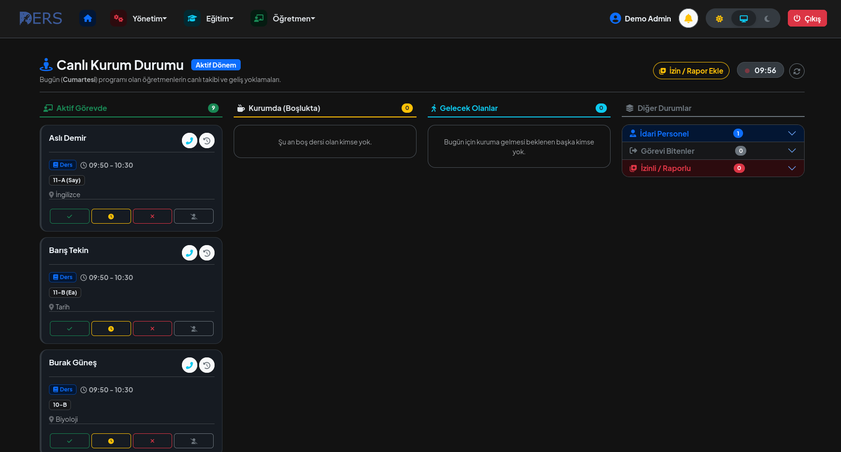The image size is (841, 452).
Task: Click the Canlı Kurum Durumu page title
Action: 120,65
